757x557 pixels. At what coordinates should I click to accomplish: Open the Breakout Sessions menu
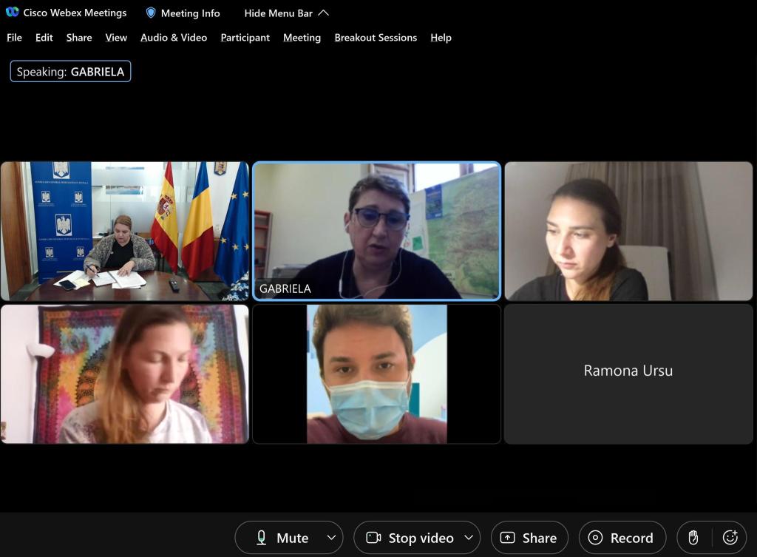click(376, 37)
